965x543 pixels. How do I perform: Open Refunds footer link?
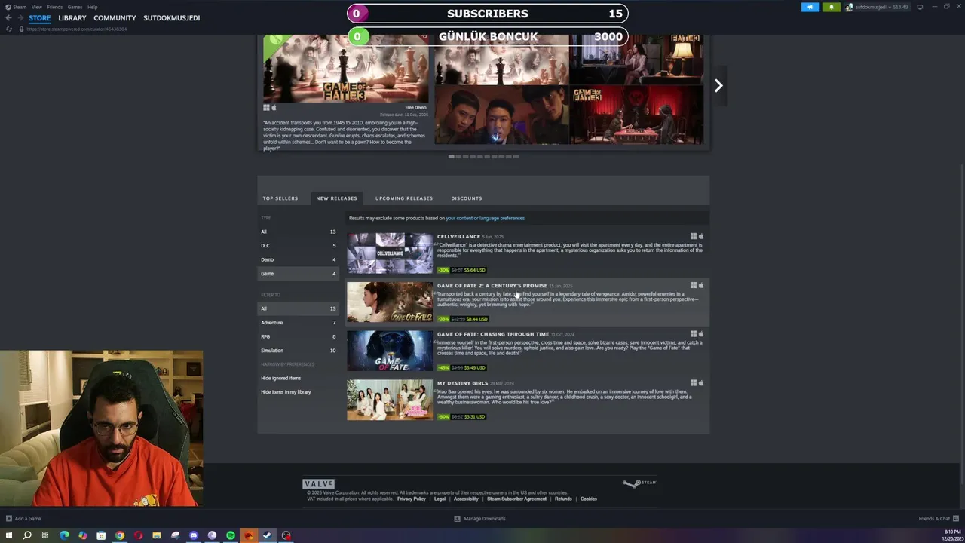click(x=563, y=499)
